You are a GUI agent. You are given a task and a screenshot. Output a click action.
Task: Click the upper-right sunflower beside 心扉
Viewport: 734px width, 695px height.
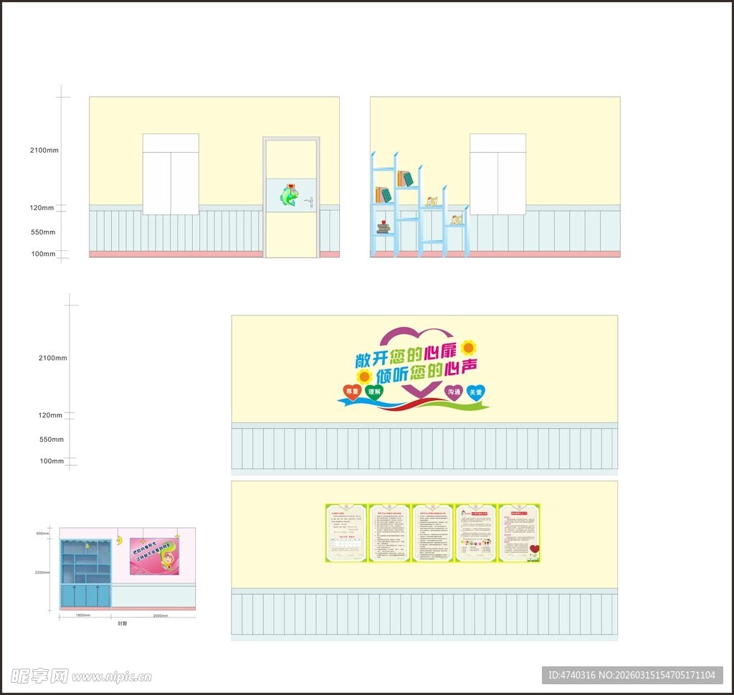click(469, 348)
